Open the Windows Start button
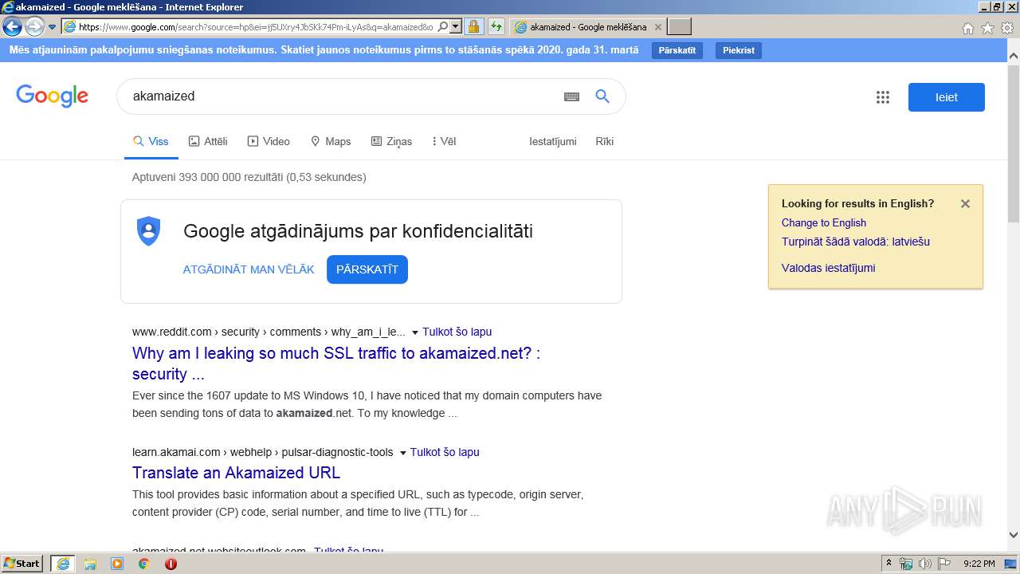The image size is (1020, 574). point(22,564)
